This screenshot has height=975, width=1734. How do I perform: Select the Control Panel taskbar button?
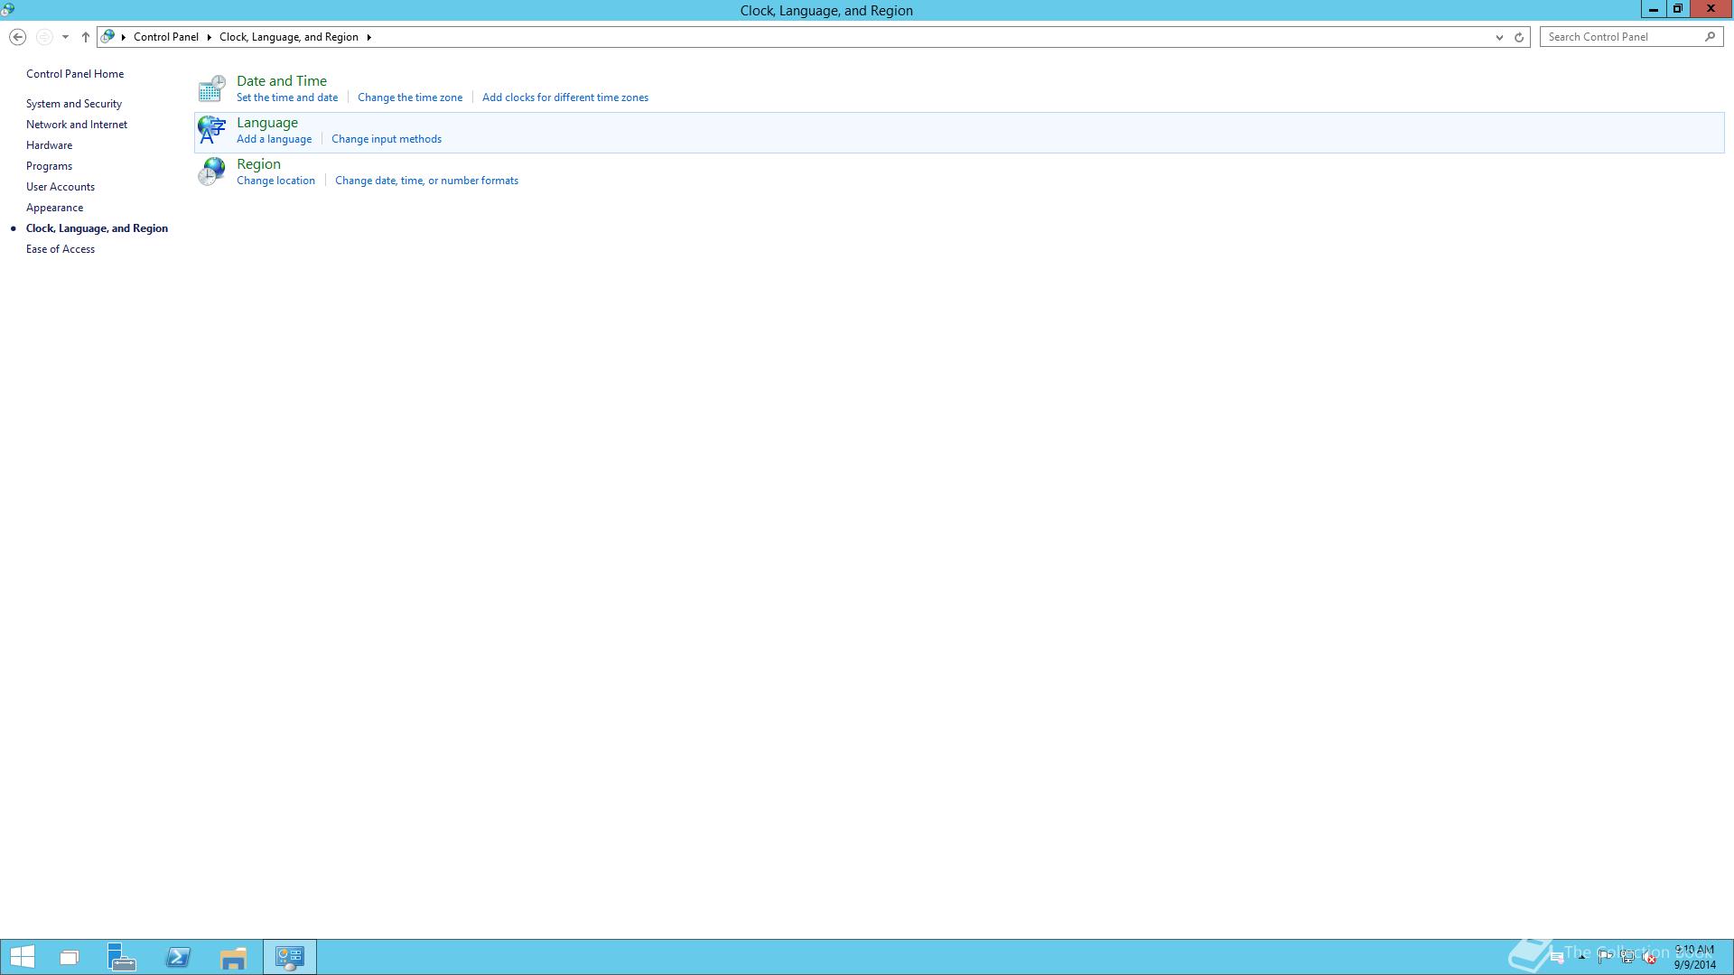coord(290,957)
